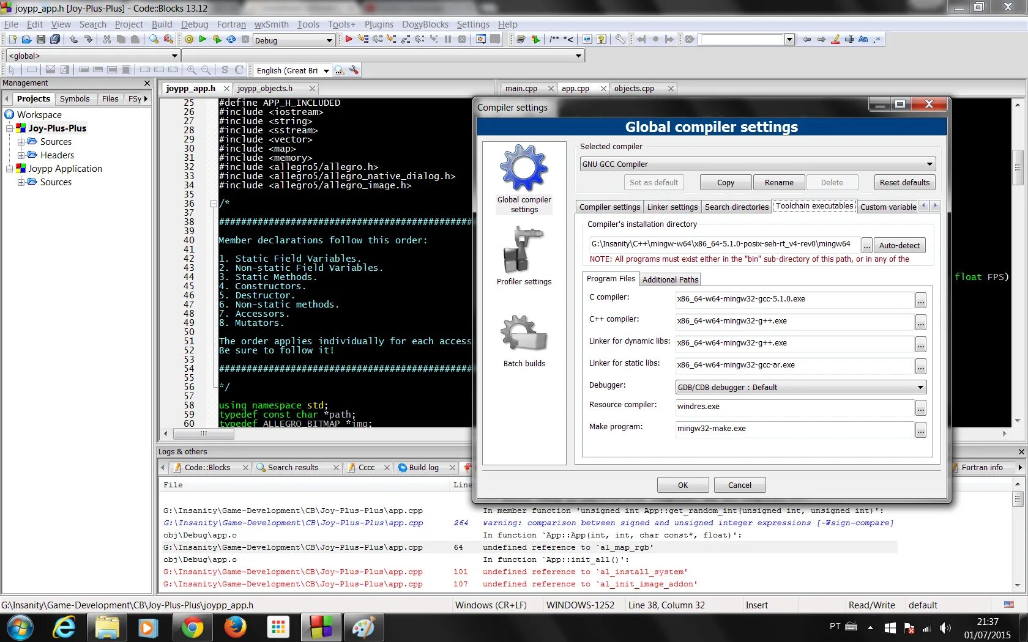Click the Windows Start button
Viewport: 1028px width, 642px height.
click(x=20, y=627)
